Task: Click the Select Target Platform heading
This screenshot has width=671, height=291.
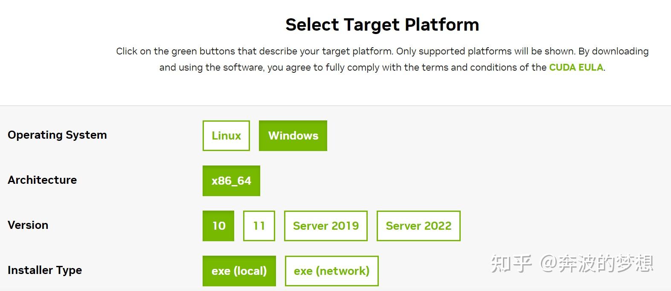Action: pos(382,25)
